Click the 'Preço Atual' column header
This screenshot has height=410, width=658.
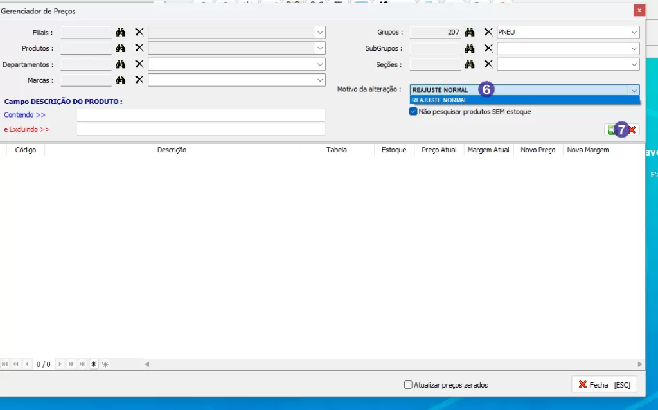click(x=439, y=150)
